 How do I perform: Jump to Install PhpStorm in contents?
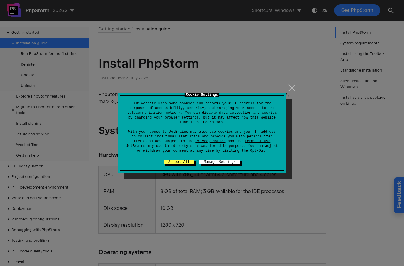click(x=355, y=33)
